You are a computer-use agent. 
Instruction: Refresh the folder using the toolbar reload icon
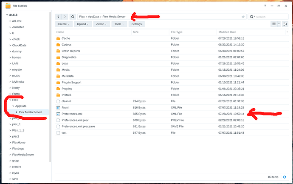pos(73,17)
